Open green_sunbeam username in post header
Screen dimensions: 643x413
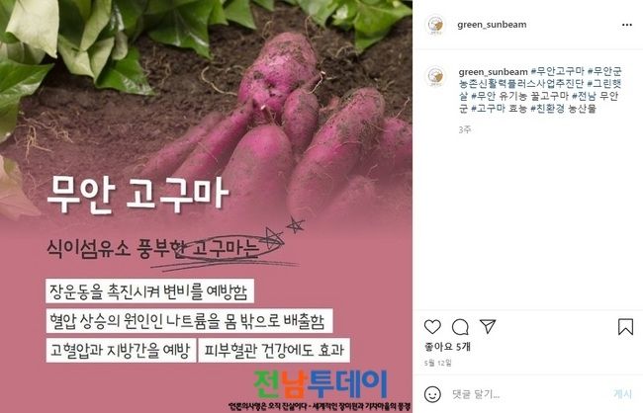point(492,25)
